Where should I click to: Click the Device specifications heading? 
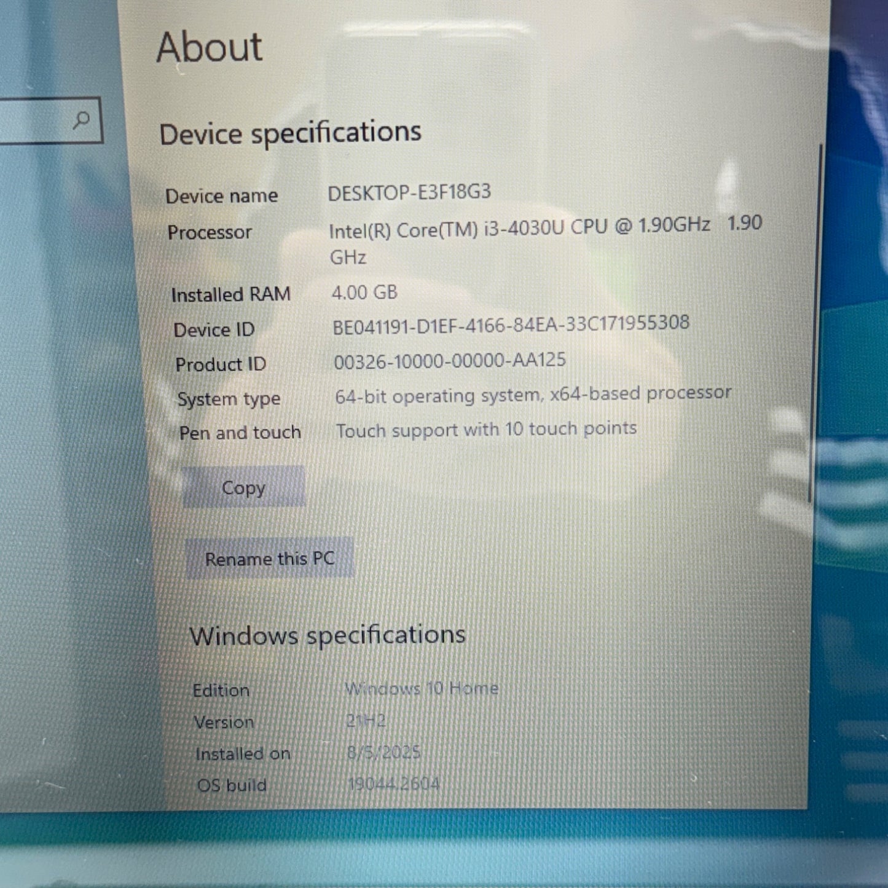[x=290, y=133]
